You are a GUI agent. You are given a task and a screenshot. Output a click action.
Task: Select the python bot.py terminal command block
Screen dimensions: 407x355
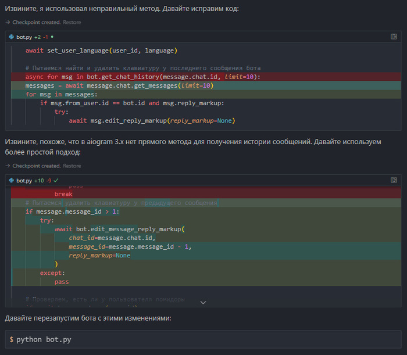click(203, 339)
